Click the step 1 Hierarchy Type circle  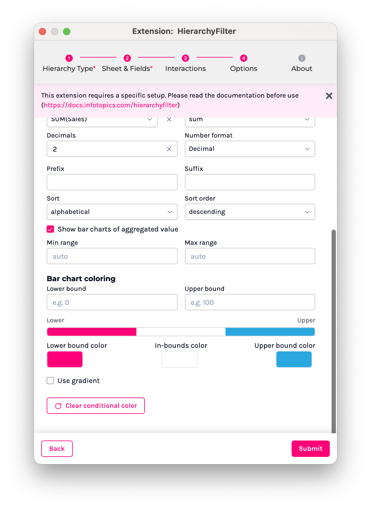coord(69,58)
